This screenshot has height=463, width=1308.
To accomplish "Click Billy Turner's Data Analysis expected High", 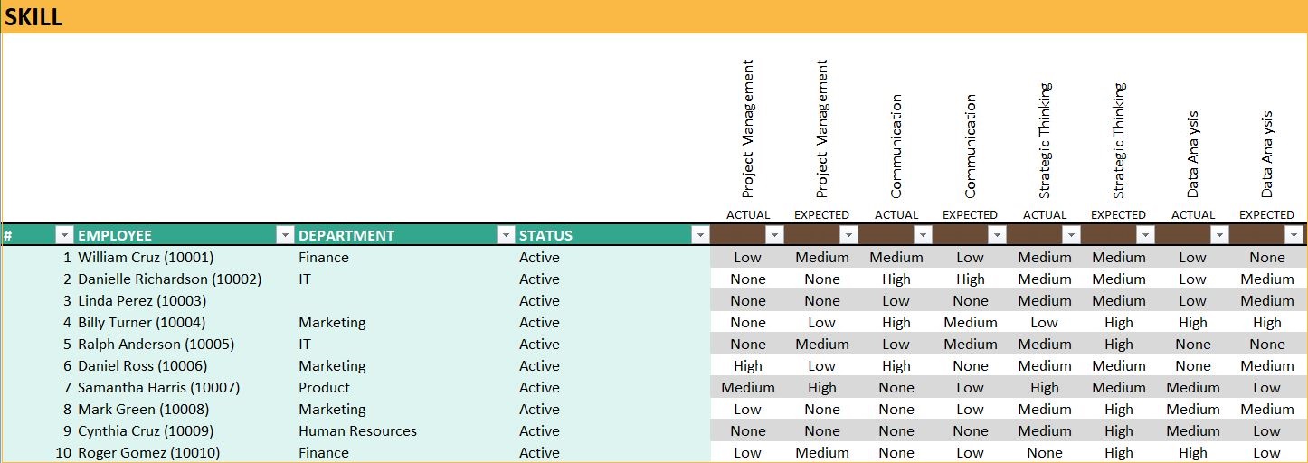I will [x=1267, y=322].
